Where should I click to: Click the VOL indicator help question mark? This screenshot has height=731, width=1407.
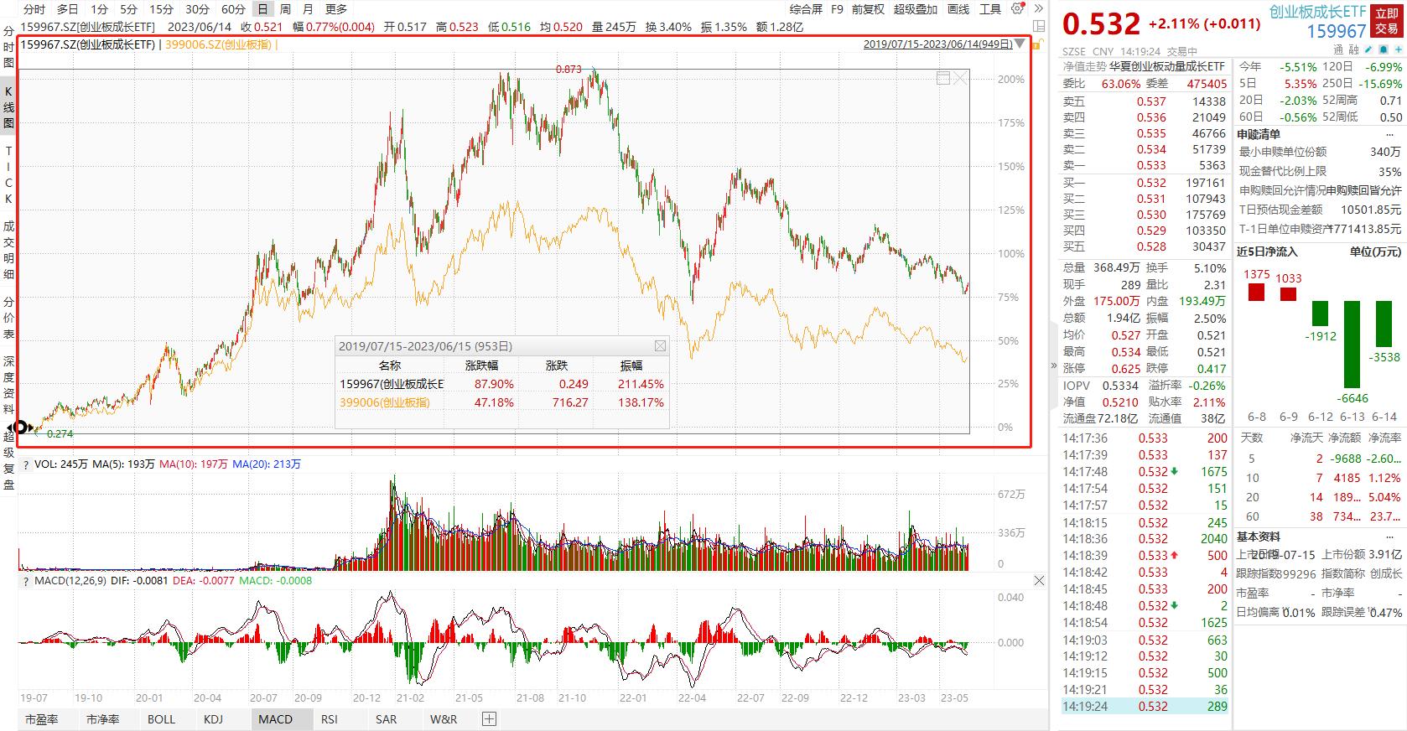coord(26,464)
